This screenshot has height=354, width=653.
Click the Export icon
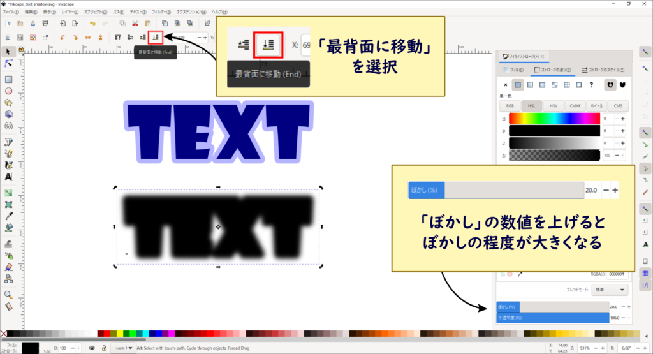(75, 24)
